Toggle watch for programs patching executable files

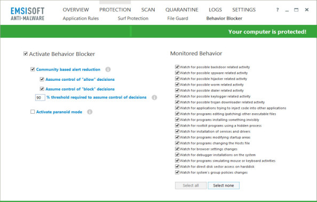pos(177,114)
